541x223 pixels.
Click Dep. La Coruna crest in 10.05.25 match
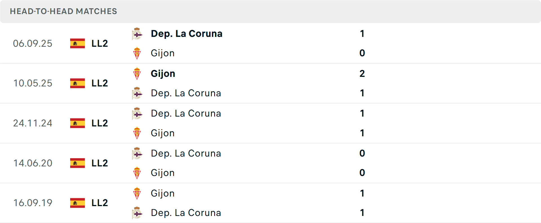click(137, 93)
